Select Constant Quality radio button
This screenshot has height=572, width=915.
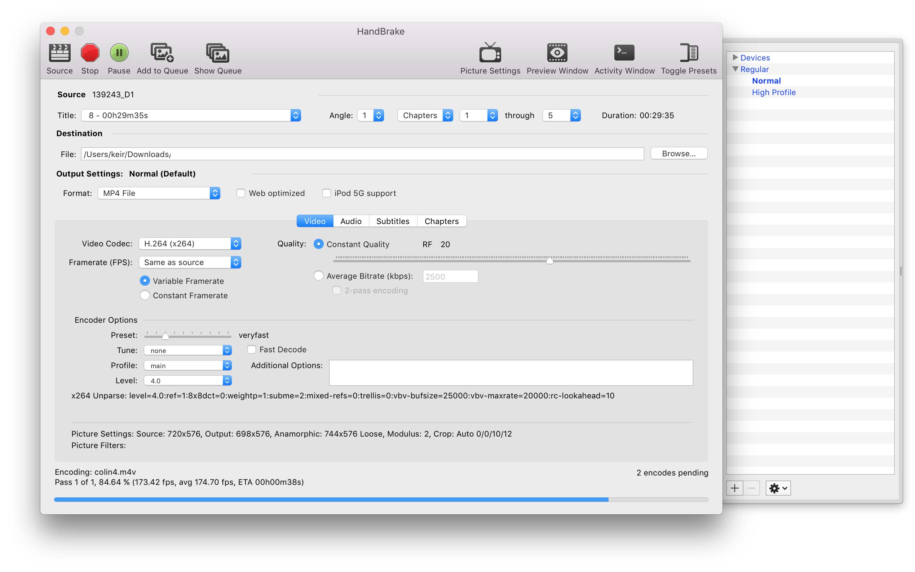click(319, 244)
